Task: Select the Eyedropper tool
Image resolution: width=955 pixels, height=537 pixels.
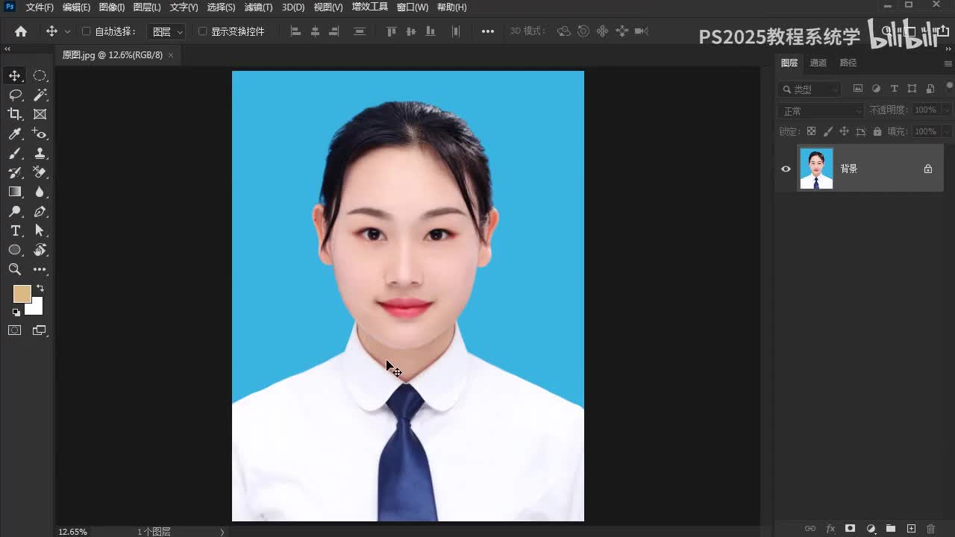Action: 15,134
